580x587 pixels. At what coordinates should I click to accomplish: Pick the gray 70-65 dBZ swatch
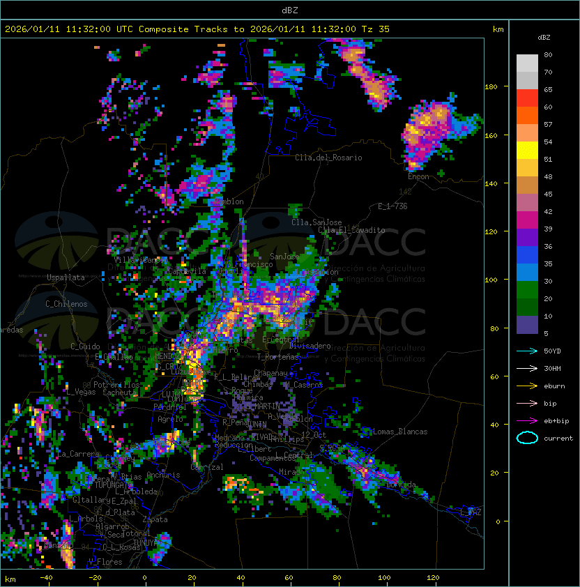coord(527,80)
